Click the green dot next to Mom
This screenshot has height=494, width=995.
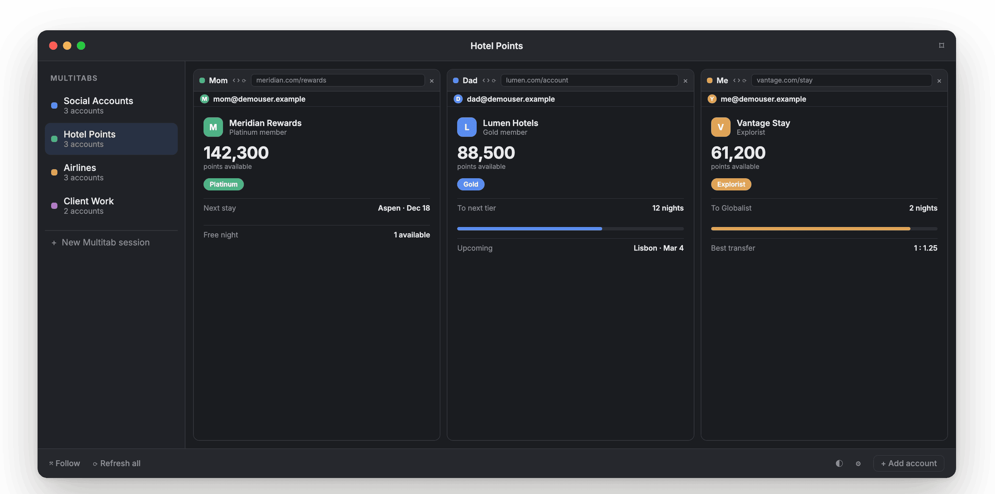pyautogui.click(x=202, y=81)
